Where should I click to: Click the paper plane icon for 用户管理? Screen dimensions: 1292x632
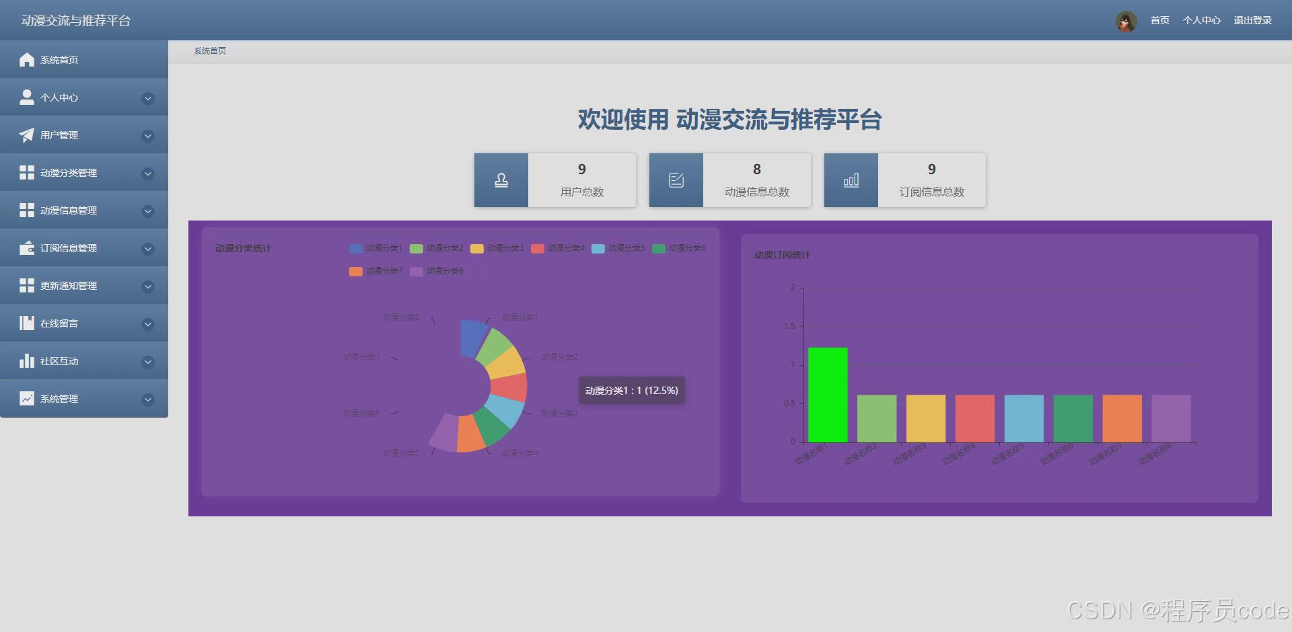tap(27, 134)
